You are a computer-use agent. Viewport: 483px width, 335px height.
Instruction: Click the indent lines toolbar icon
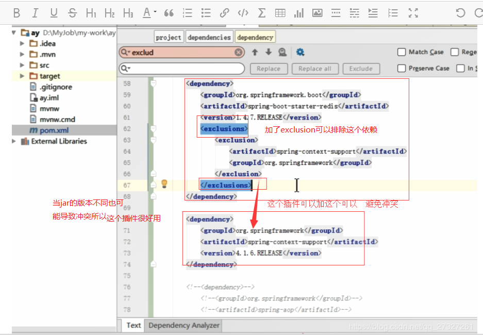[373, 13]
